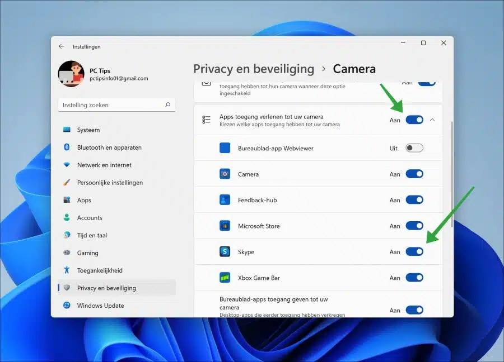Viewport: 504px width, 362px height.
Task: Select the Feedback-hub app icon
Action: tap(225, 200)
